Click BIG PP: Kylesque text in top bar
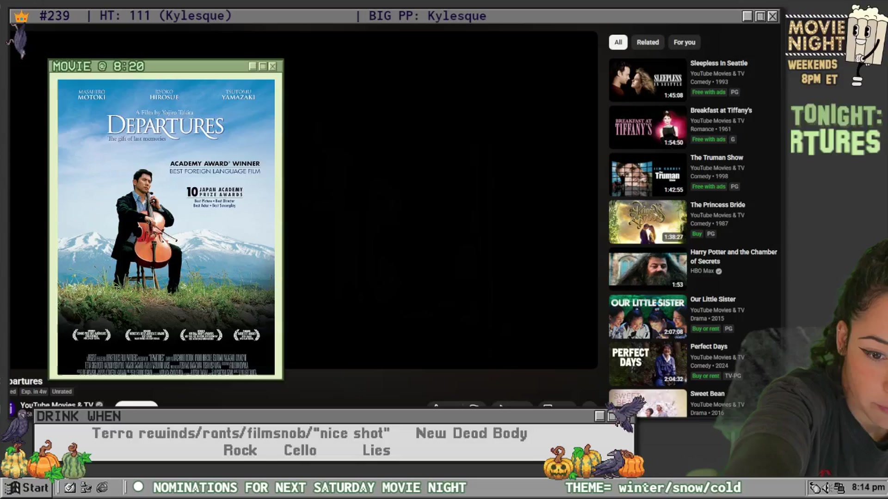 coord(427,16)
